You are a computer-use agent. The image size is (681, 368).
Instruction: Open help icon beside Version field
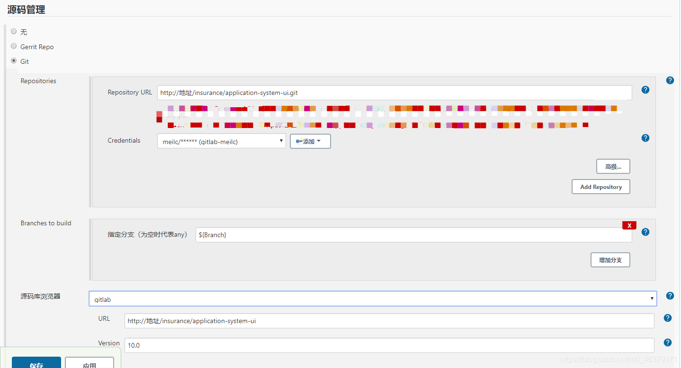[667, 342]
